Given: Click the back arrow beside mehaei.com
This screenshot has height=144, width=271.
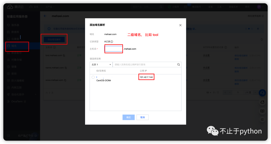Looking at the screenshot, I should 45,16.
